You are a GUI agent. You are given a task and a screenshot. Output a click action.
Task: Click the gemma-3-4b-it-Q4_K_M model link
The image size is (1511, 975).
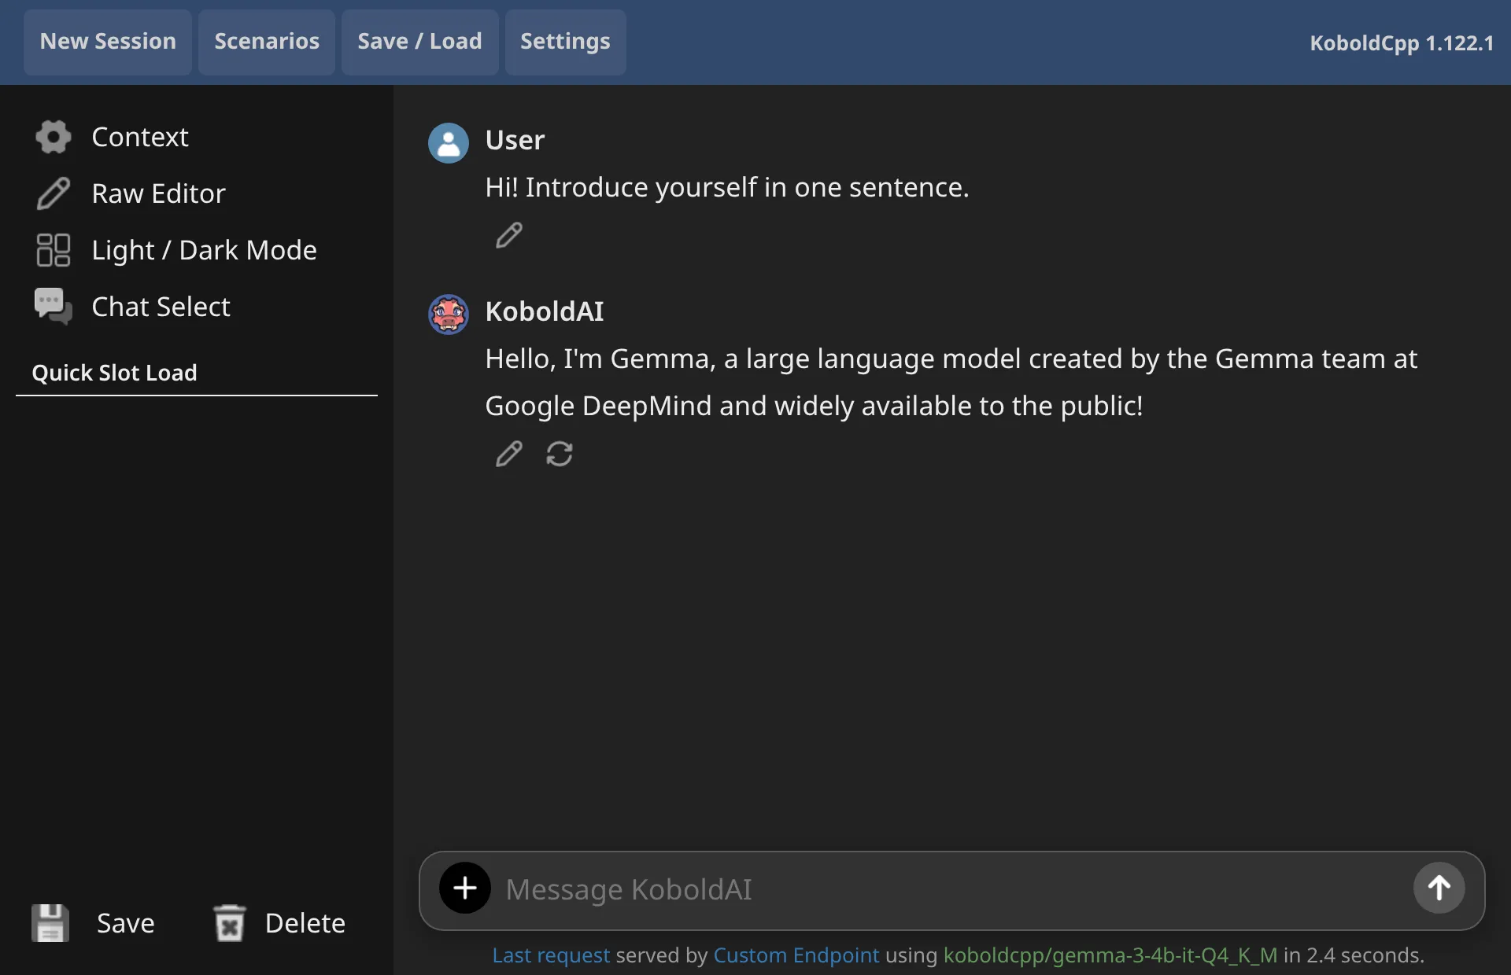coord(1110,955)
